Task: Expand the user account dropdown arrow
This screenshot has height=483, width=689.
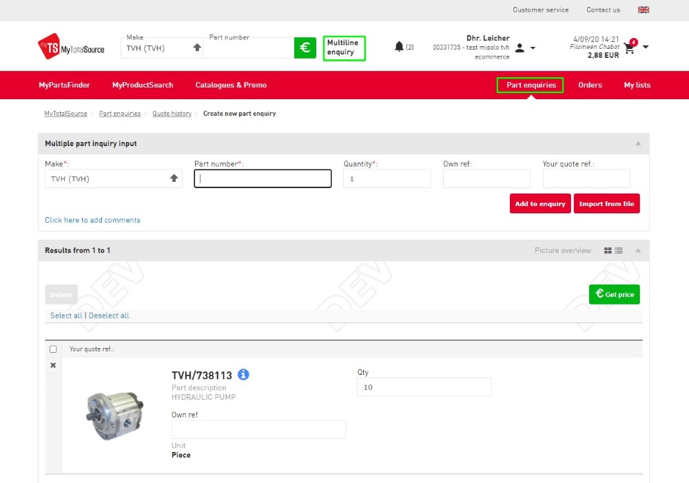Action: (x=533, y=48)
